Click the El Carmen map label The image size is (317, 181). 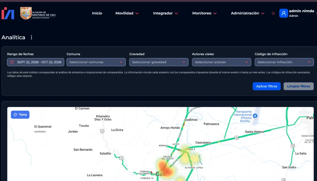tap(82, 109)
